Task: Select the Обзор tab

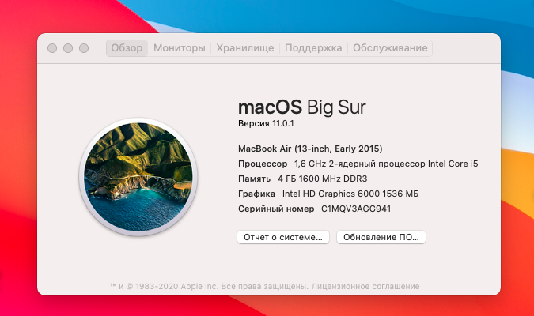Action: [x=127, y=48]
